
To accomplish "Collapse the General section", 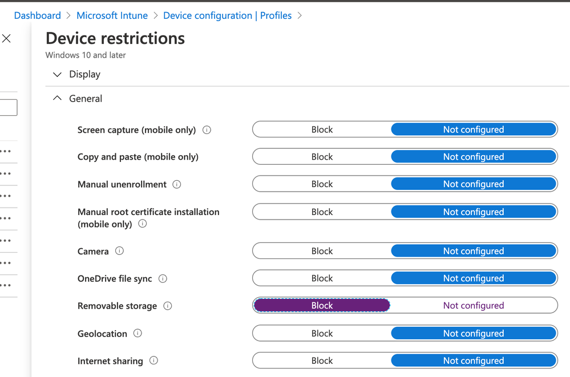I will [x=57, y=99].
